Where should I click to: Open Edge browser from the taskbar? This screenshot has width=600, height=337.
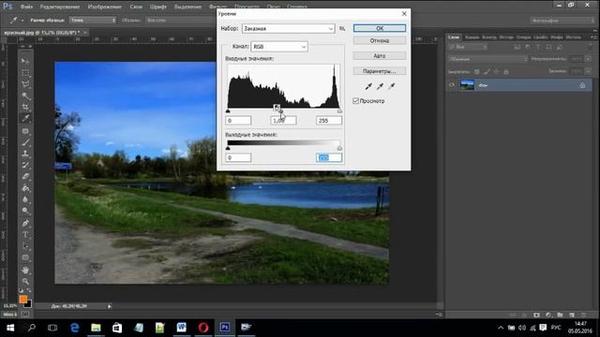(74, 328)
